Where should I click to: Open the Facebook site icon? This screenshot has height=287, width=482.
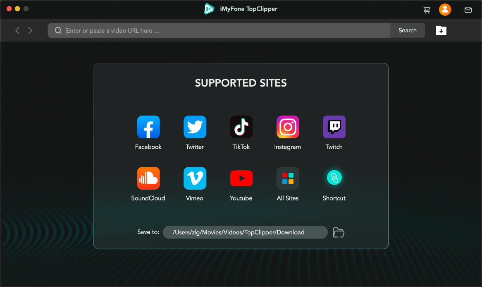click(x=148, y=127)
